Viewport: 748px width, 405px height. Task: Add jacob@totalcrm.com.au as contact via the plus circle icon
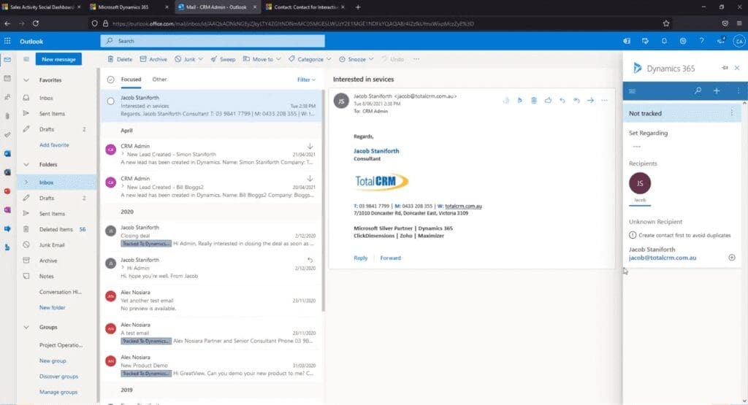pyautogui.click(x=732, y=258)
